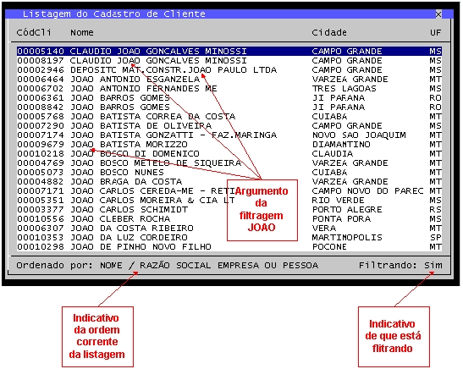The image size is (463, 369).
Task: Select JOAO BOSCO NUNES row
Action: click(x=229, y=172)
